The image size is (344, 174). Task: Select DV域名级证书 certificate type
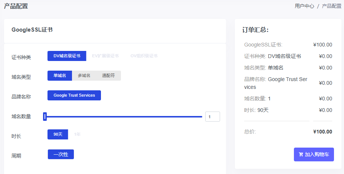click(67, 56)
